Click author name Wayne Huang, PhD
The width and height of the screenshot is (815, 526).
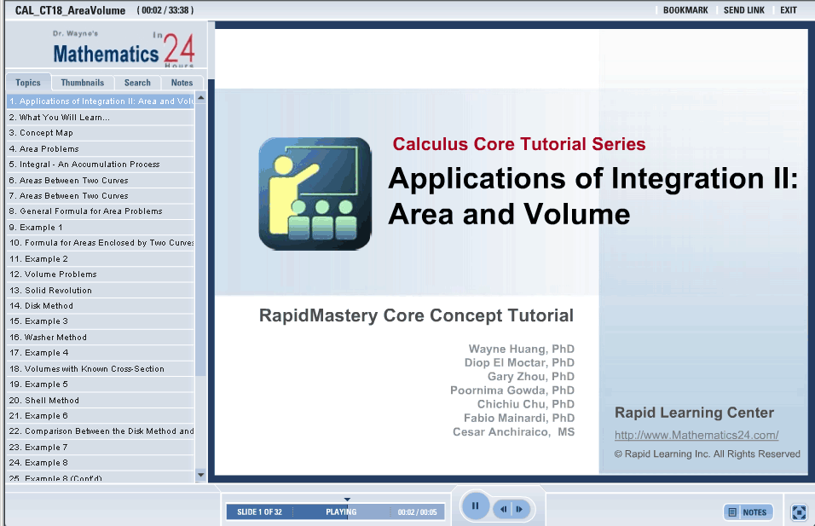click(522, 349)
